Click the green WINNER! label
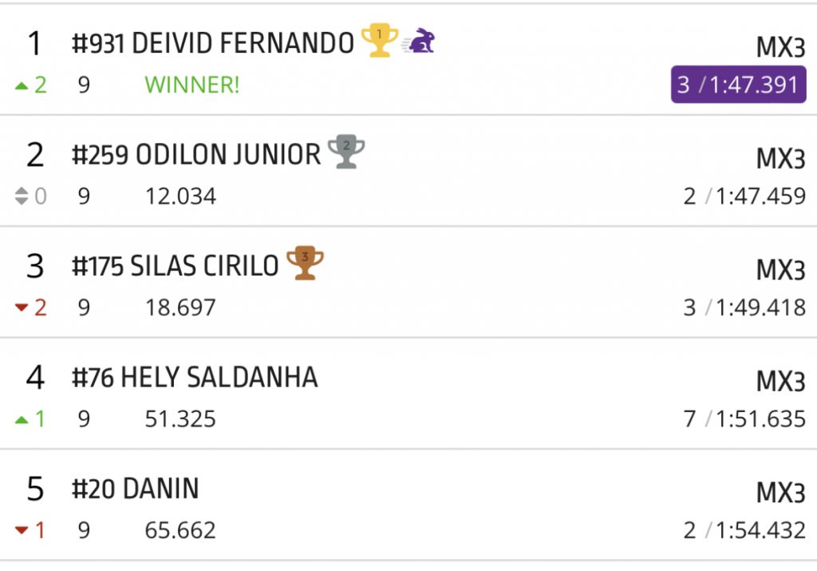Image resolution: width=817 pixels, height=571 pixels. pos(191,85)
